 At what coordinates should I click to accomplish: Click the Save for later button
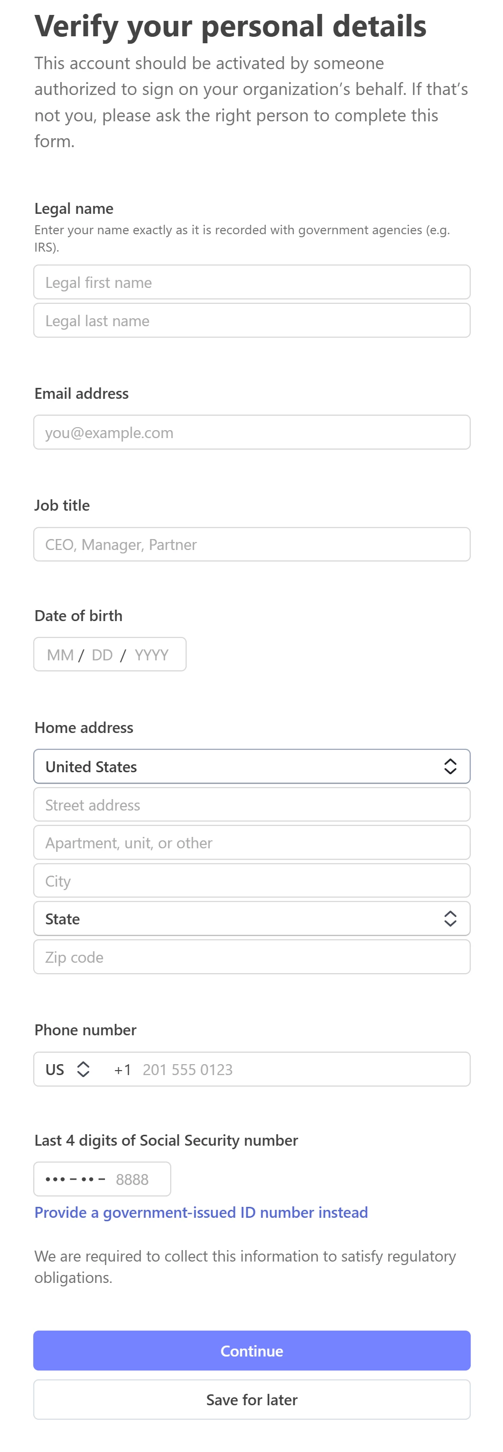point(252,1400)
